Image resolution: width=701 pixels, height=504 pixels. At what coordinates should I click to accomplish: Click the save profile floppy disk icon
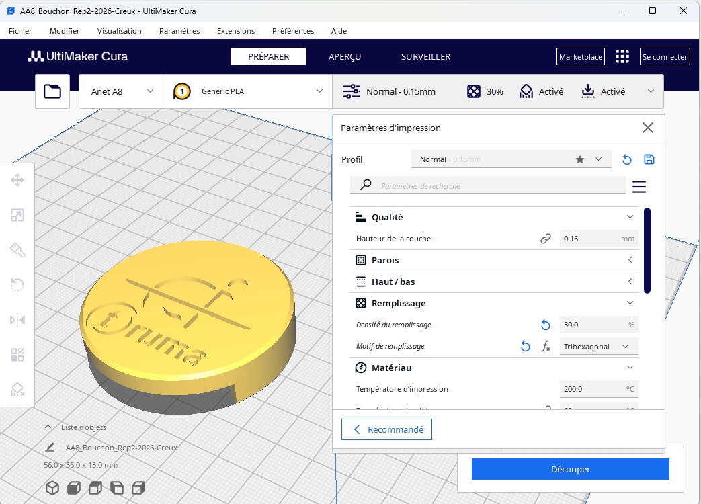(649, 159)
